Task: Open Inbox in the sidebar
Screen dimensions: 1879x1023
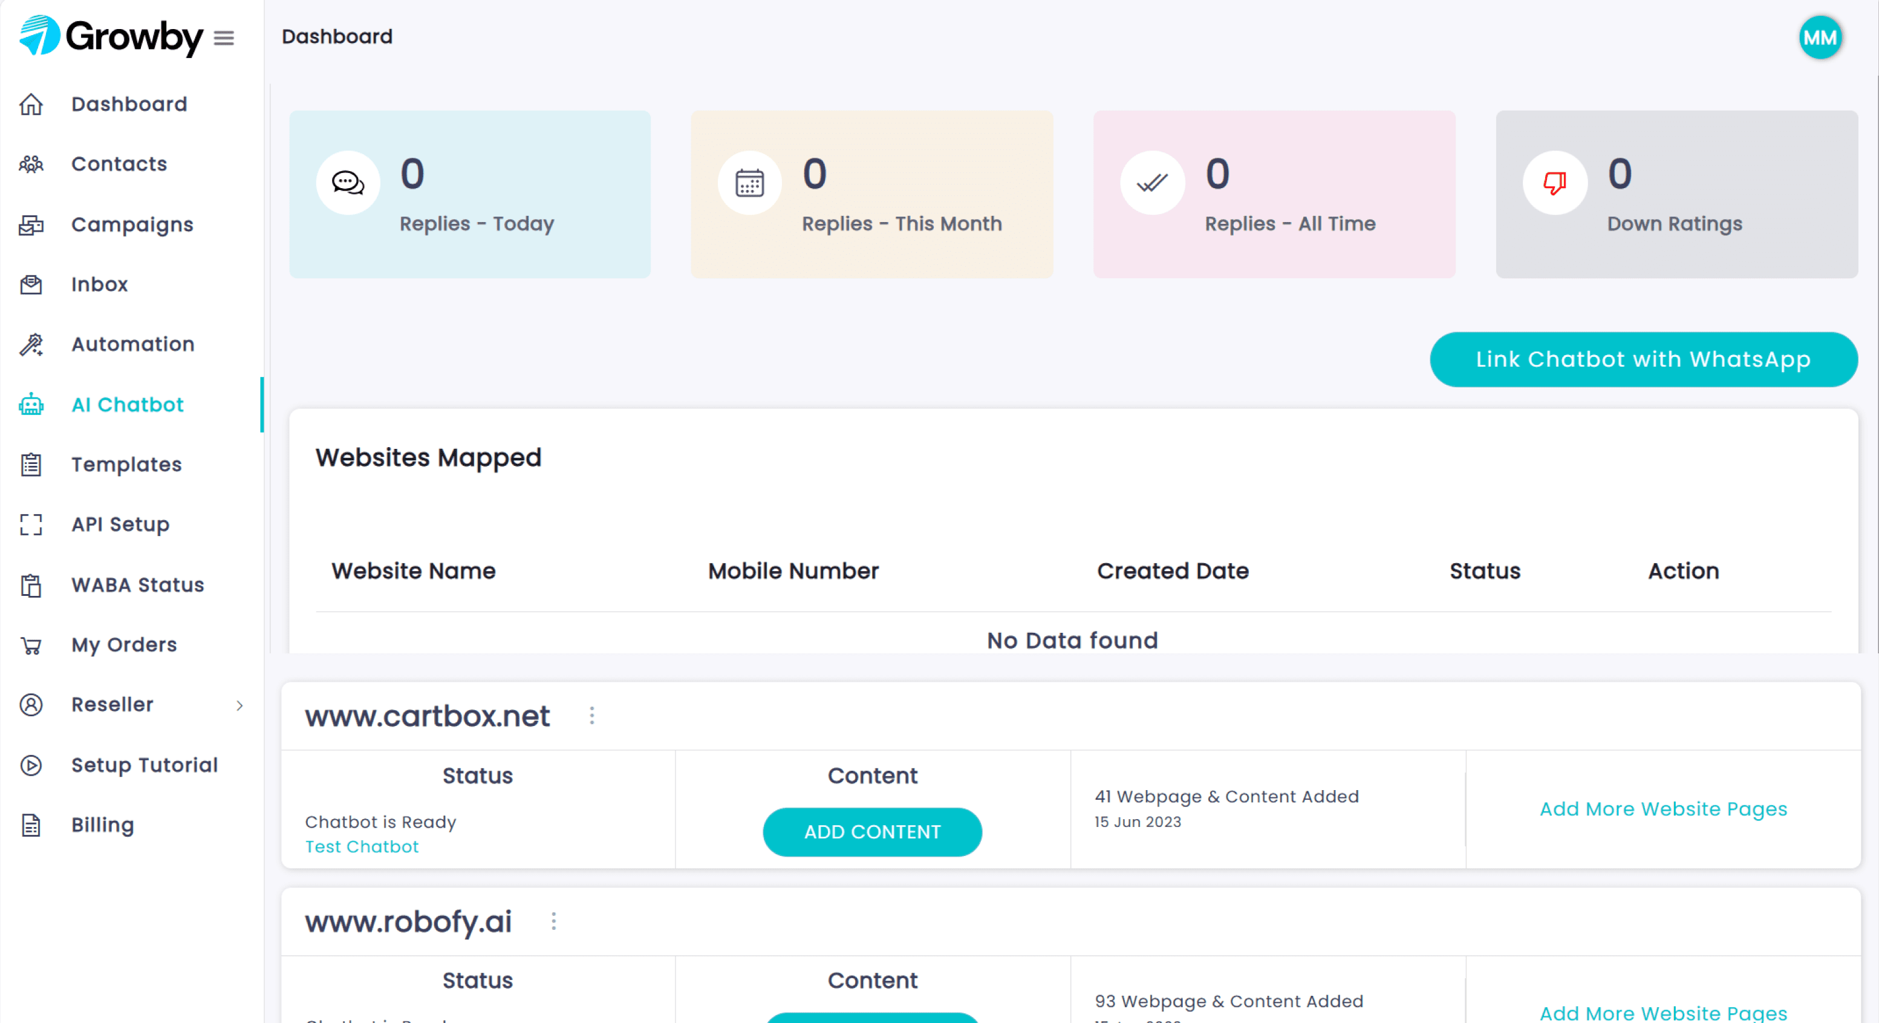Action: (99, 284)
